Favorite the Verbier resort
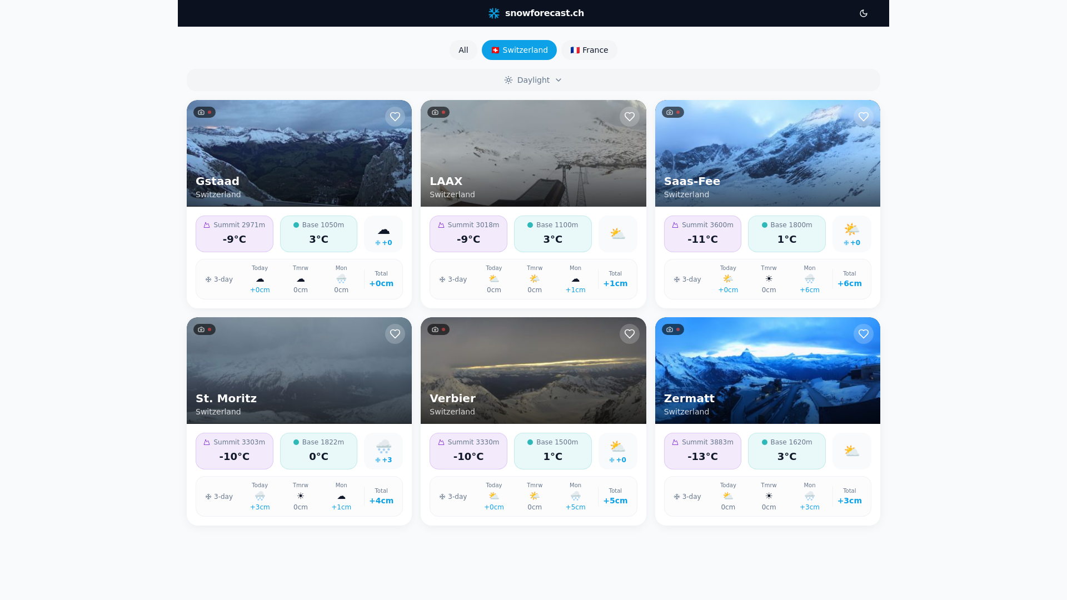Screen dimensions: 1067x600 point(630,334)
